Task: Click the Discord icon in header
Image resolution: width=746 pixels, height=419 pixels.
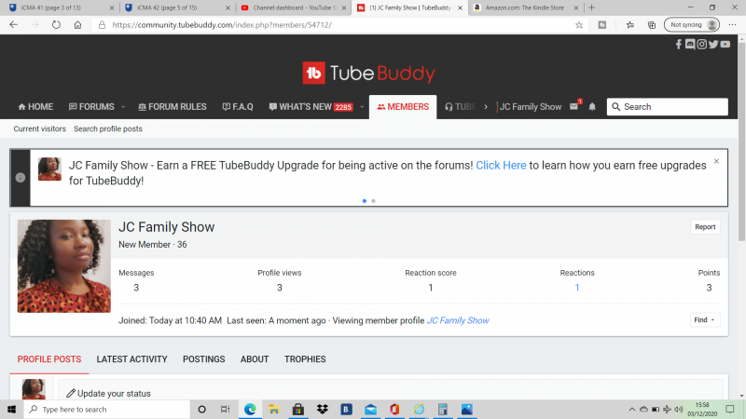Action: point(690,44)
